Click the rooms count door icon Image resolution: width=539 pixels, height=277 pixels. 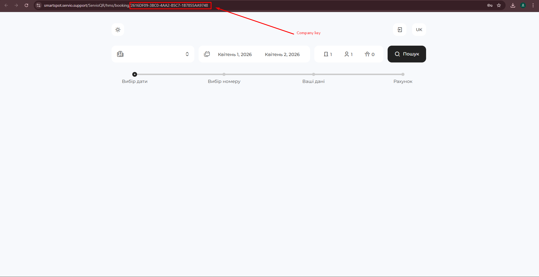coord(326,54)
